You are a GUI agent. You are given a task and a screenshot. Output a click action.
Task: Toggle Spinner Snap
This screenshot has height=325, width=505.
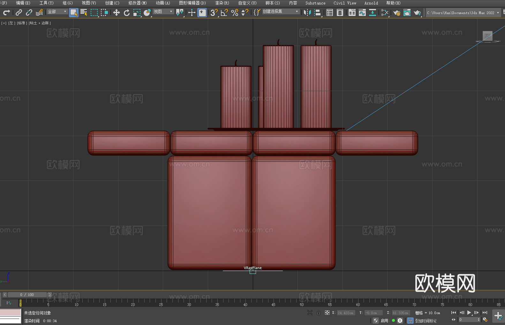coord(245,12)
